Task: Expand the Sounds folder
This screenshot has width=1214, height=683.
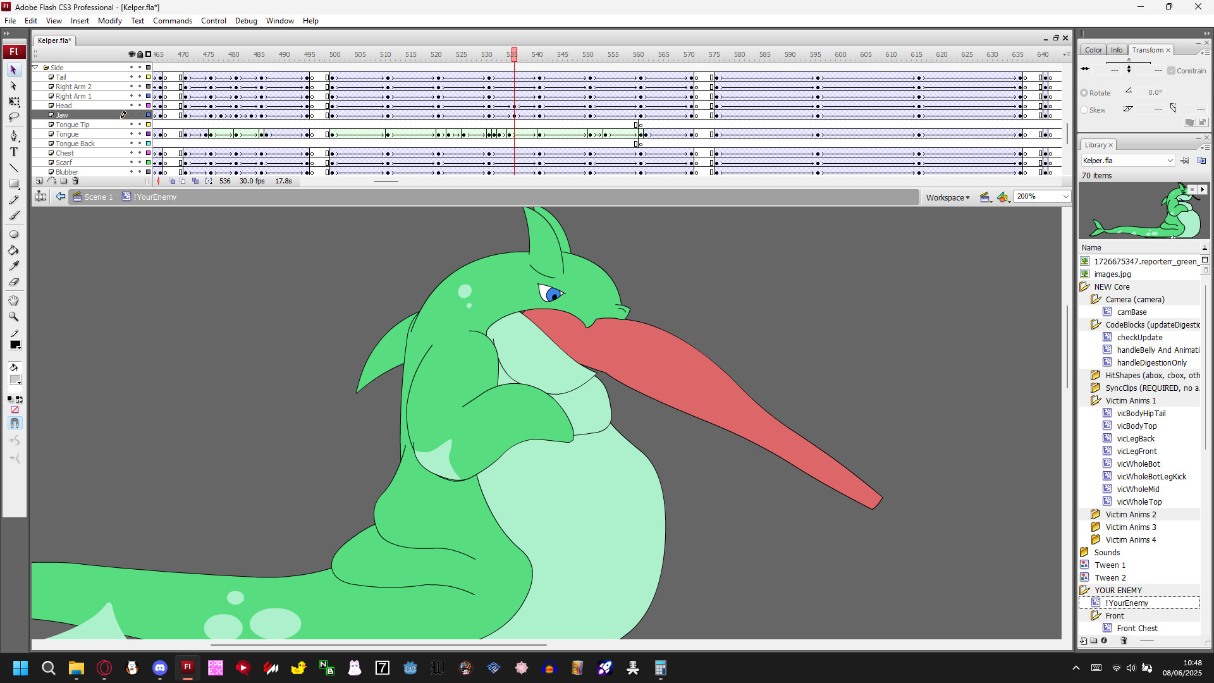Action: coord(1085,553)
